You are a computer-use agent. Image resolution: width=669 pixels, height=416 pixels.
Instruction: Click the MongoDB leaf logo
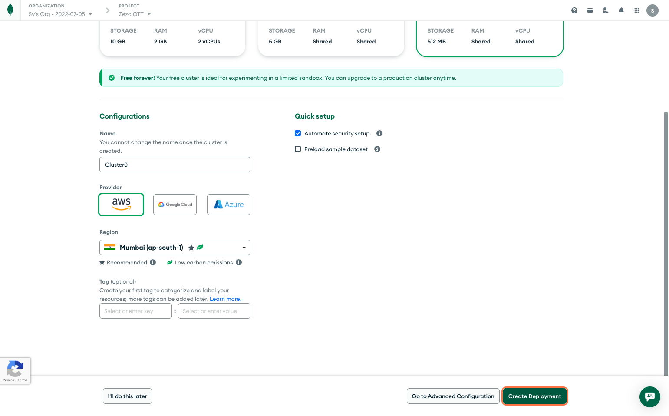[10, 10]
